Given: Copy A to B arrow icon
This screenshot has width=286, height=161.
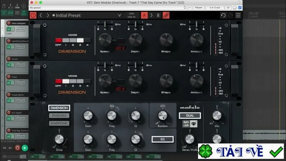Looking at the screenshot, I should 151,15.
